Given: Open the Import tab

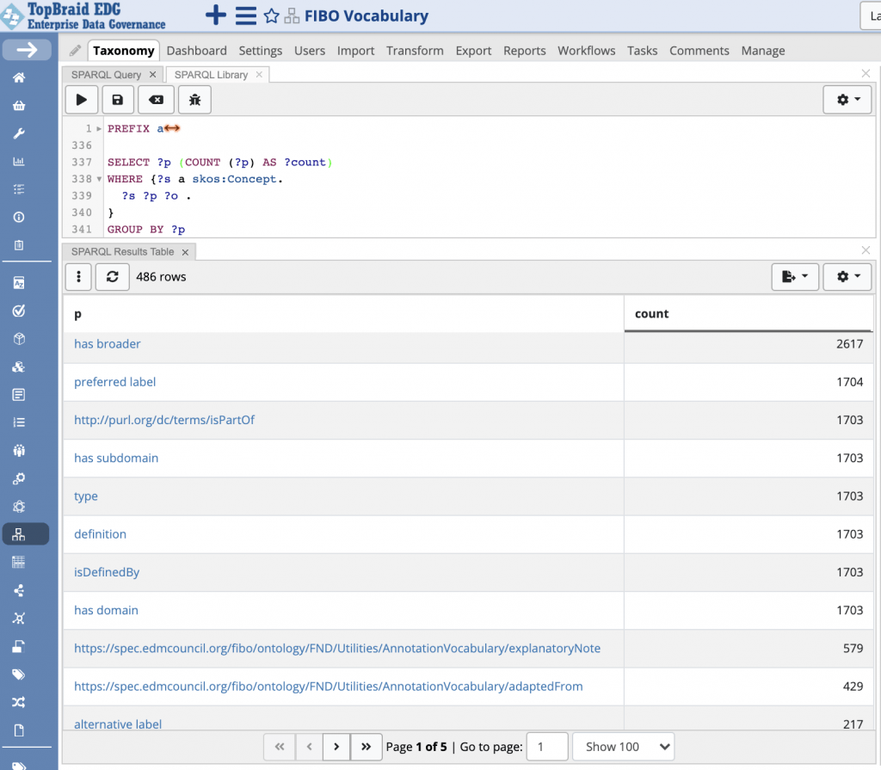Looking at the screenshot, I should click(355, 51).
